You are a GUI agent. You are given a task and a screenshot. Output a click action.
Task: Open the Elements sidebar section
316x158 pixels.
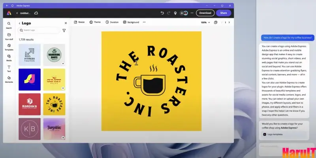(9, 80)
